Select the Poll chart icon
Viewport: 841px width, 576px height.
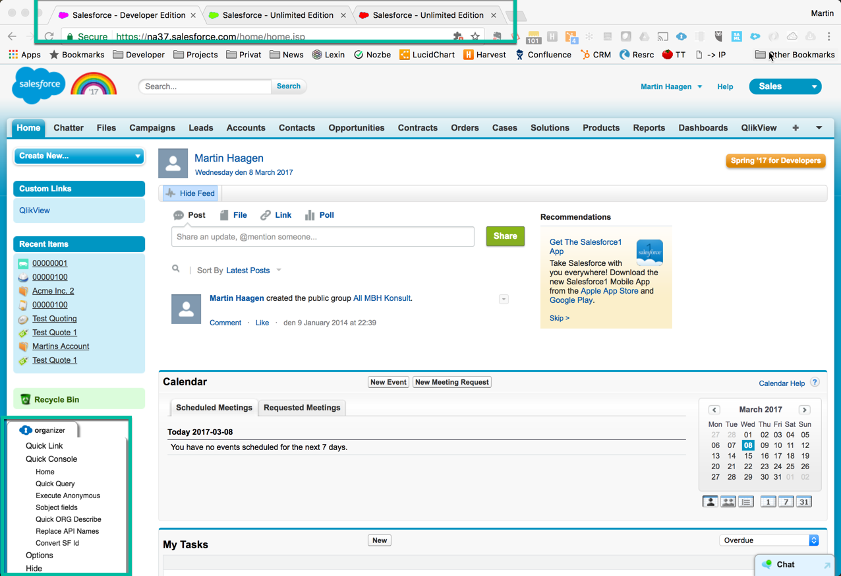tap(309, 215)
